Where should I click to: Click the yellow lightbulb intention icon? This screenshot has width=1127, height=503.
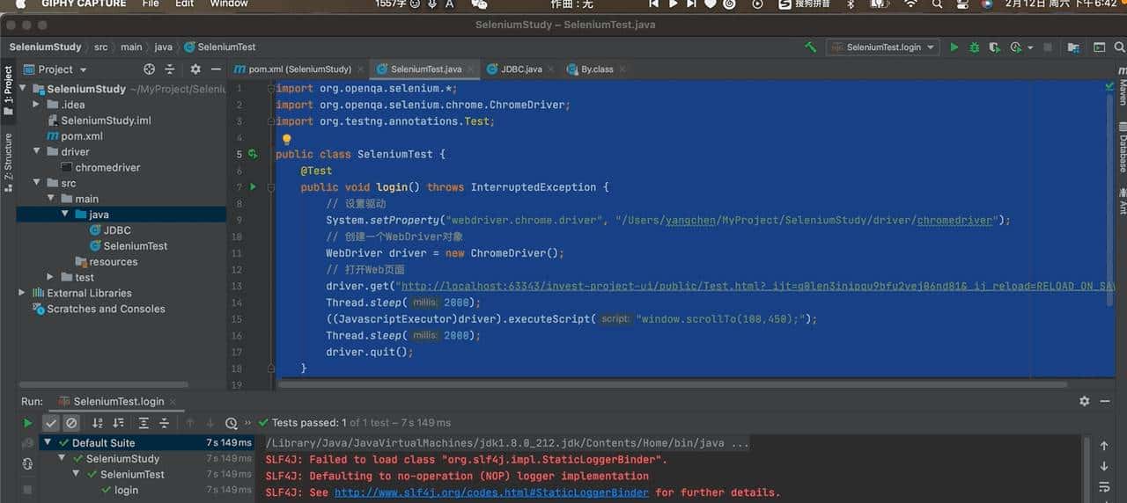[x=286, y=139]
